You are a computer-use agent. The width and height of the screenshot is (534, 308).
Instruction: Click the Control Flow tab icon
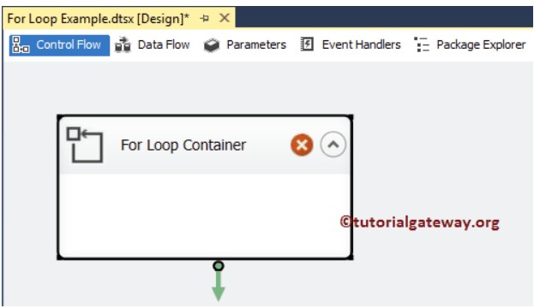pos(21,44)
